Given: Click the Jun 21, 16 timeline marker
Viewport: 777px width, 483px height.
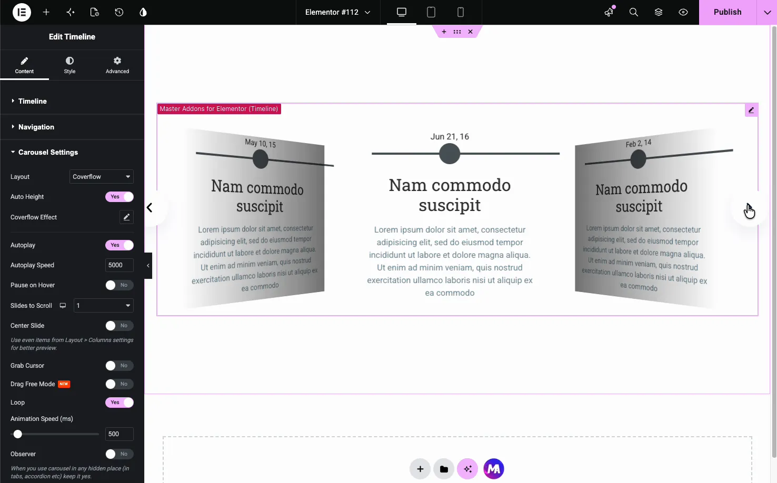Looking at the screenshot, I should [450, 154].
